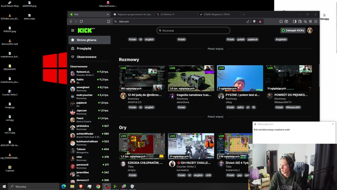Open Patiro channel in followed list
337x190 pixels.
(90, 81)
